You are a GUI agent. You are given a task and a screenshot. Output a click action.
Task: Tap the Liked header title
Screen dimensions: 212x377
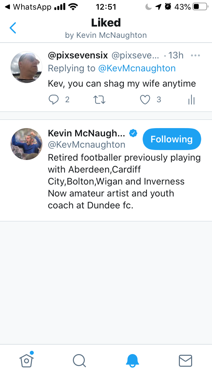point(106,23)
